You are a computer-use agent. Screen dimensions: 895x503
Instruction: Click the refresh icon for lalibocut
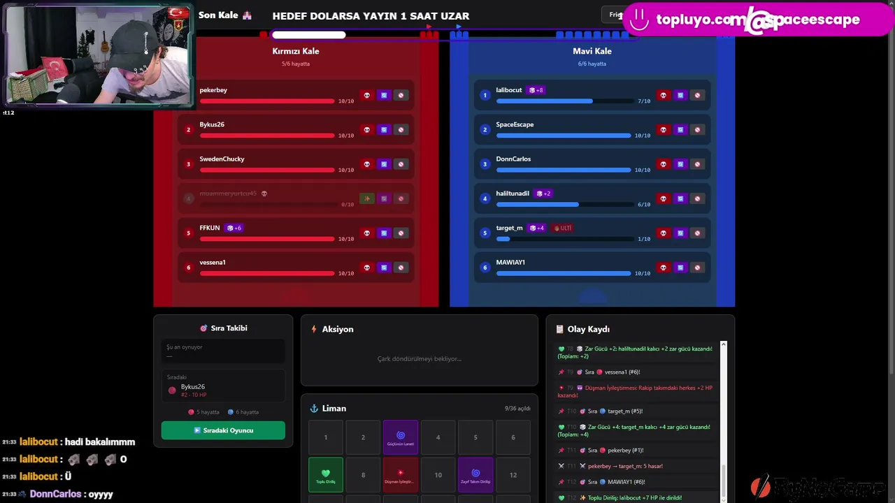[x=680, y=95]
